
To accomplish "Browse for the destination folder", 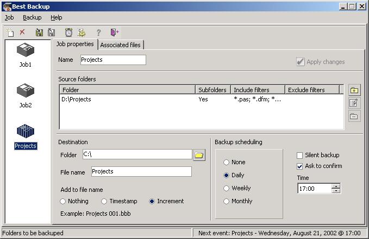I will tap(199, 155).
